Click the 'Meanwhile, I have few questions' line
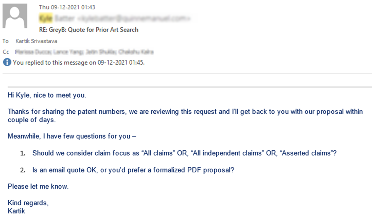 (72, 136)
